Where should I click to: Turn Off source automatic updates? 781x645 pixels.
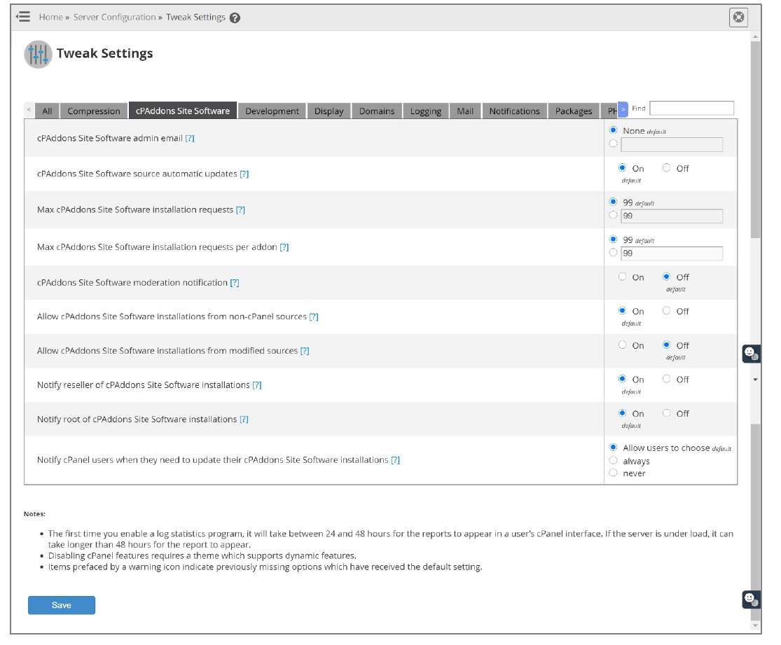click(x=666, y=168)
